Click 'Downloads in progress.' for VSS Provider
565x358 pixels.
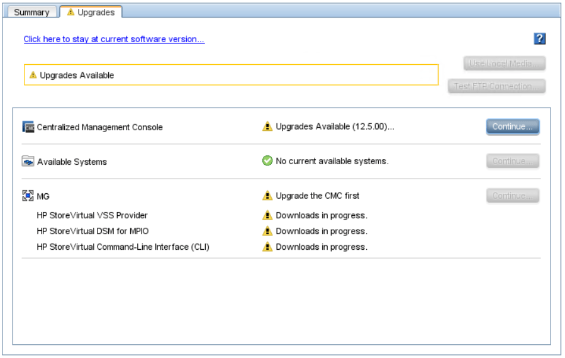coord(322,215)
